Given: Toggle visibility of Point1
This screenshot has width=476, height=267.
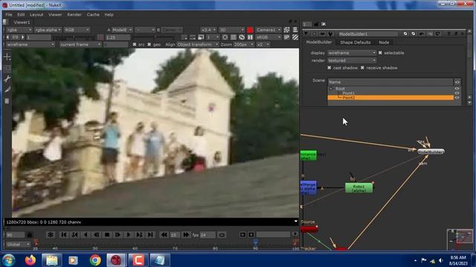Looking at the screenshot, I should click(457, 93).
